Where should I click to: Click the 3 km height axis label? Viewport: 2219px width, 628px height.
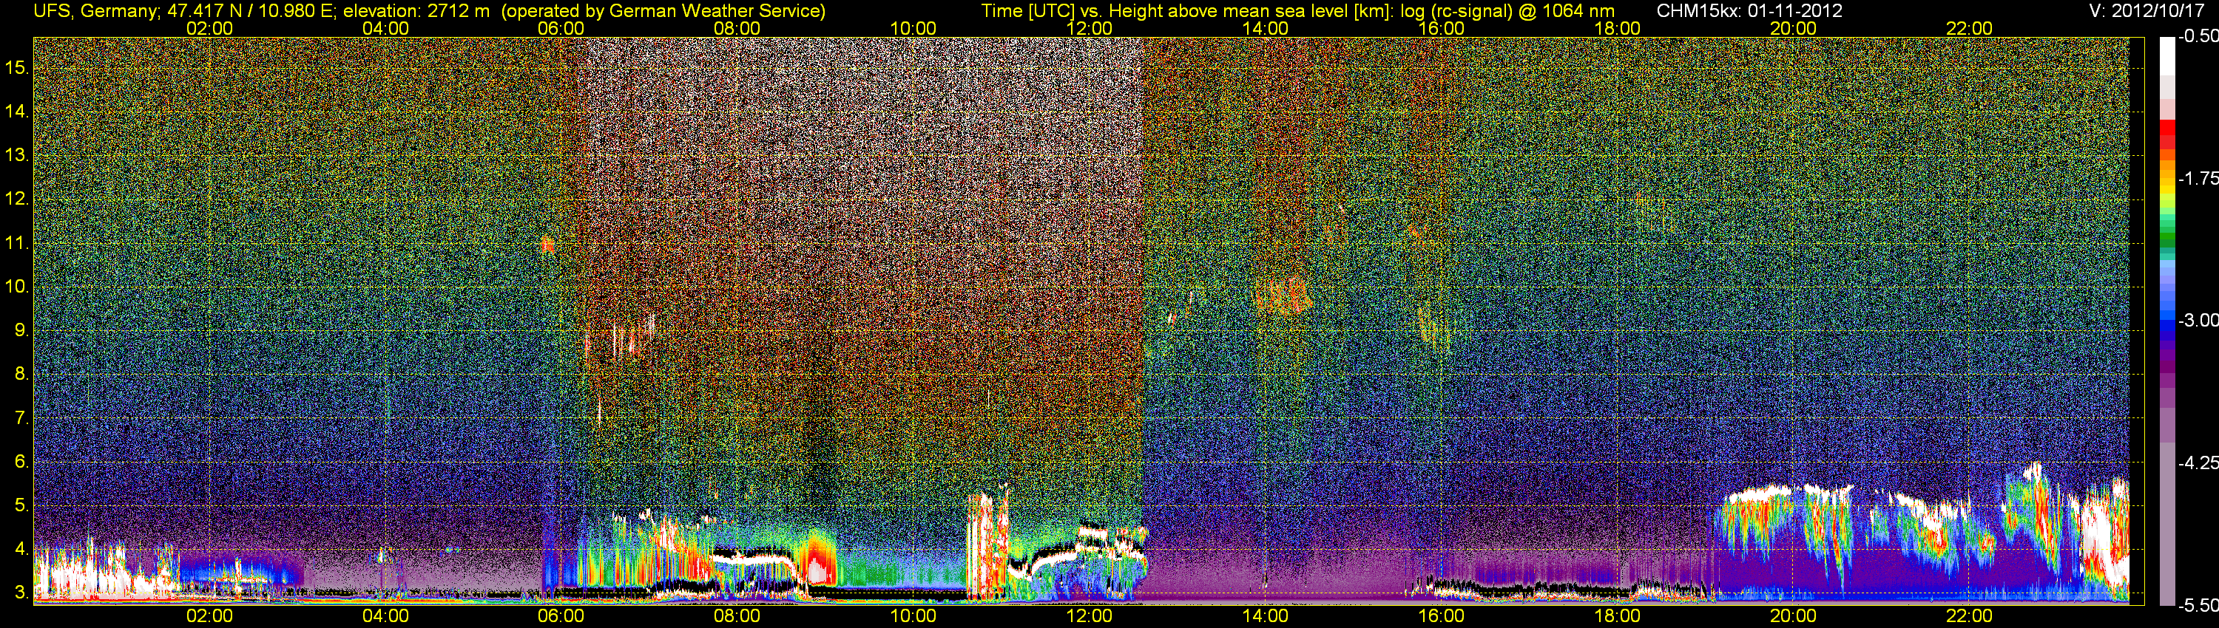point(21,593)
